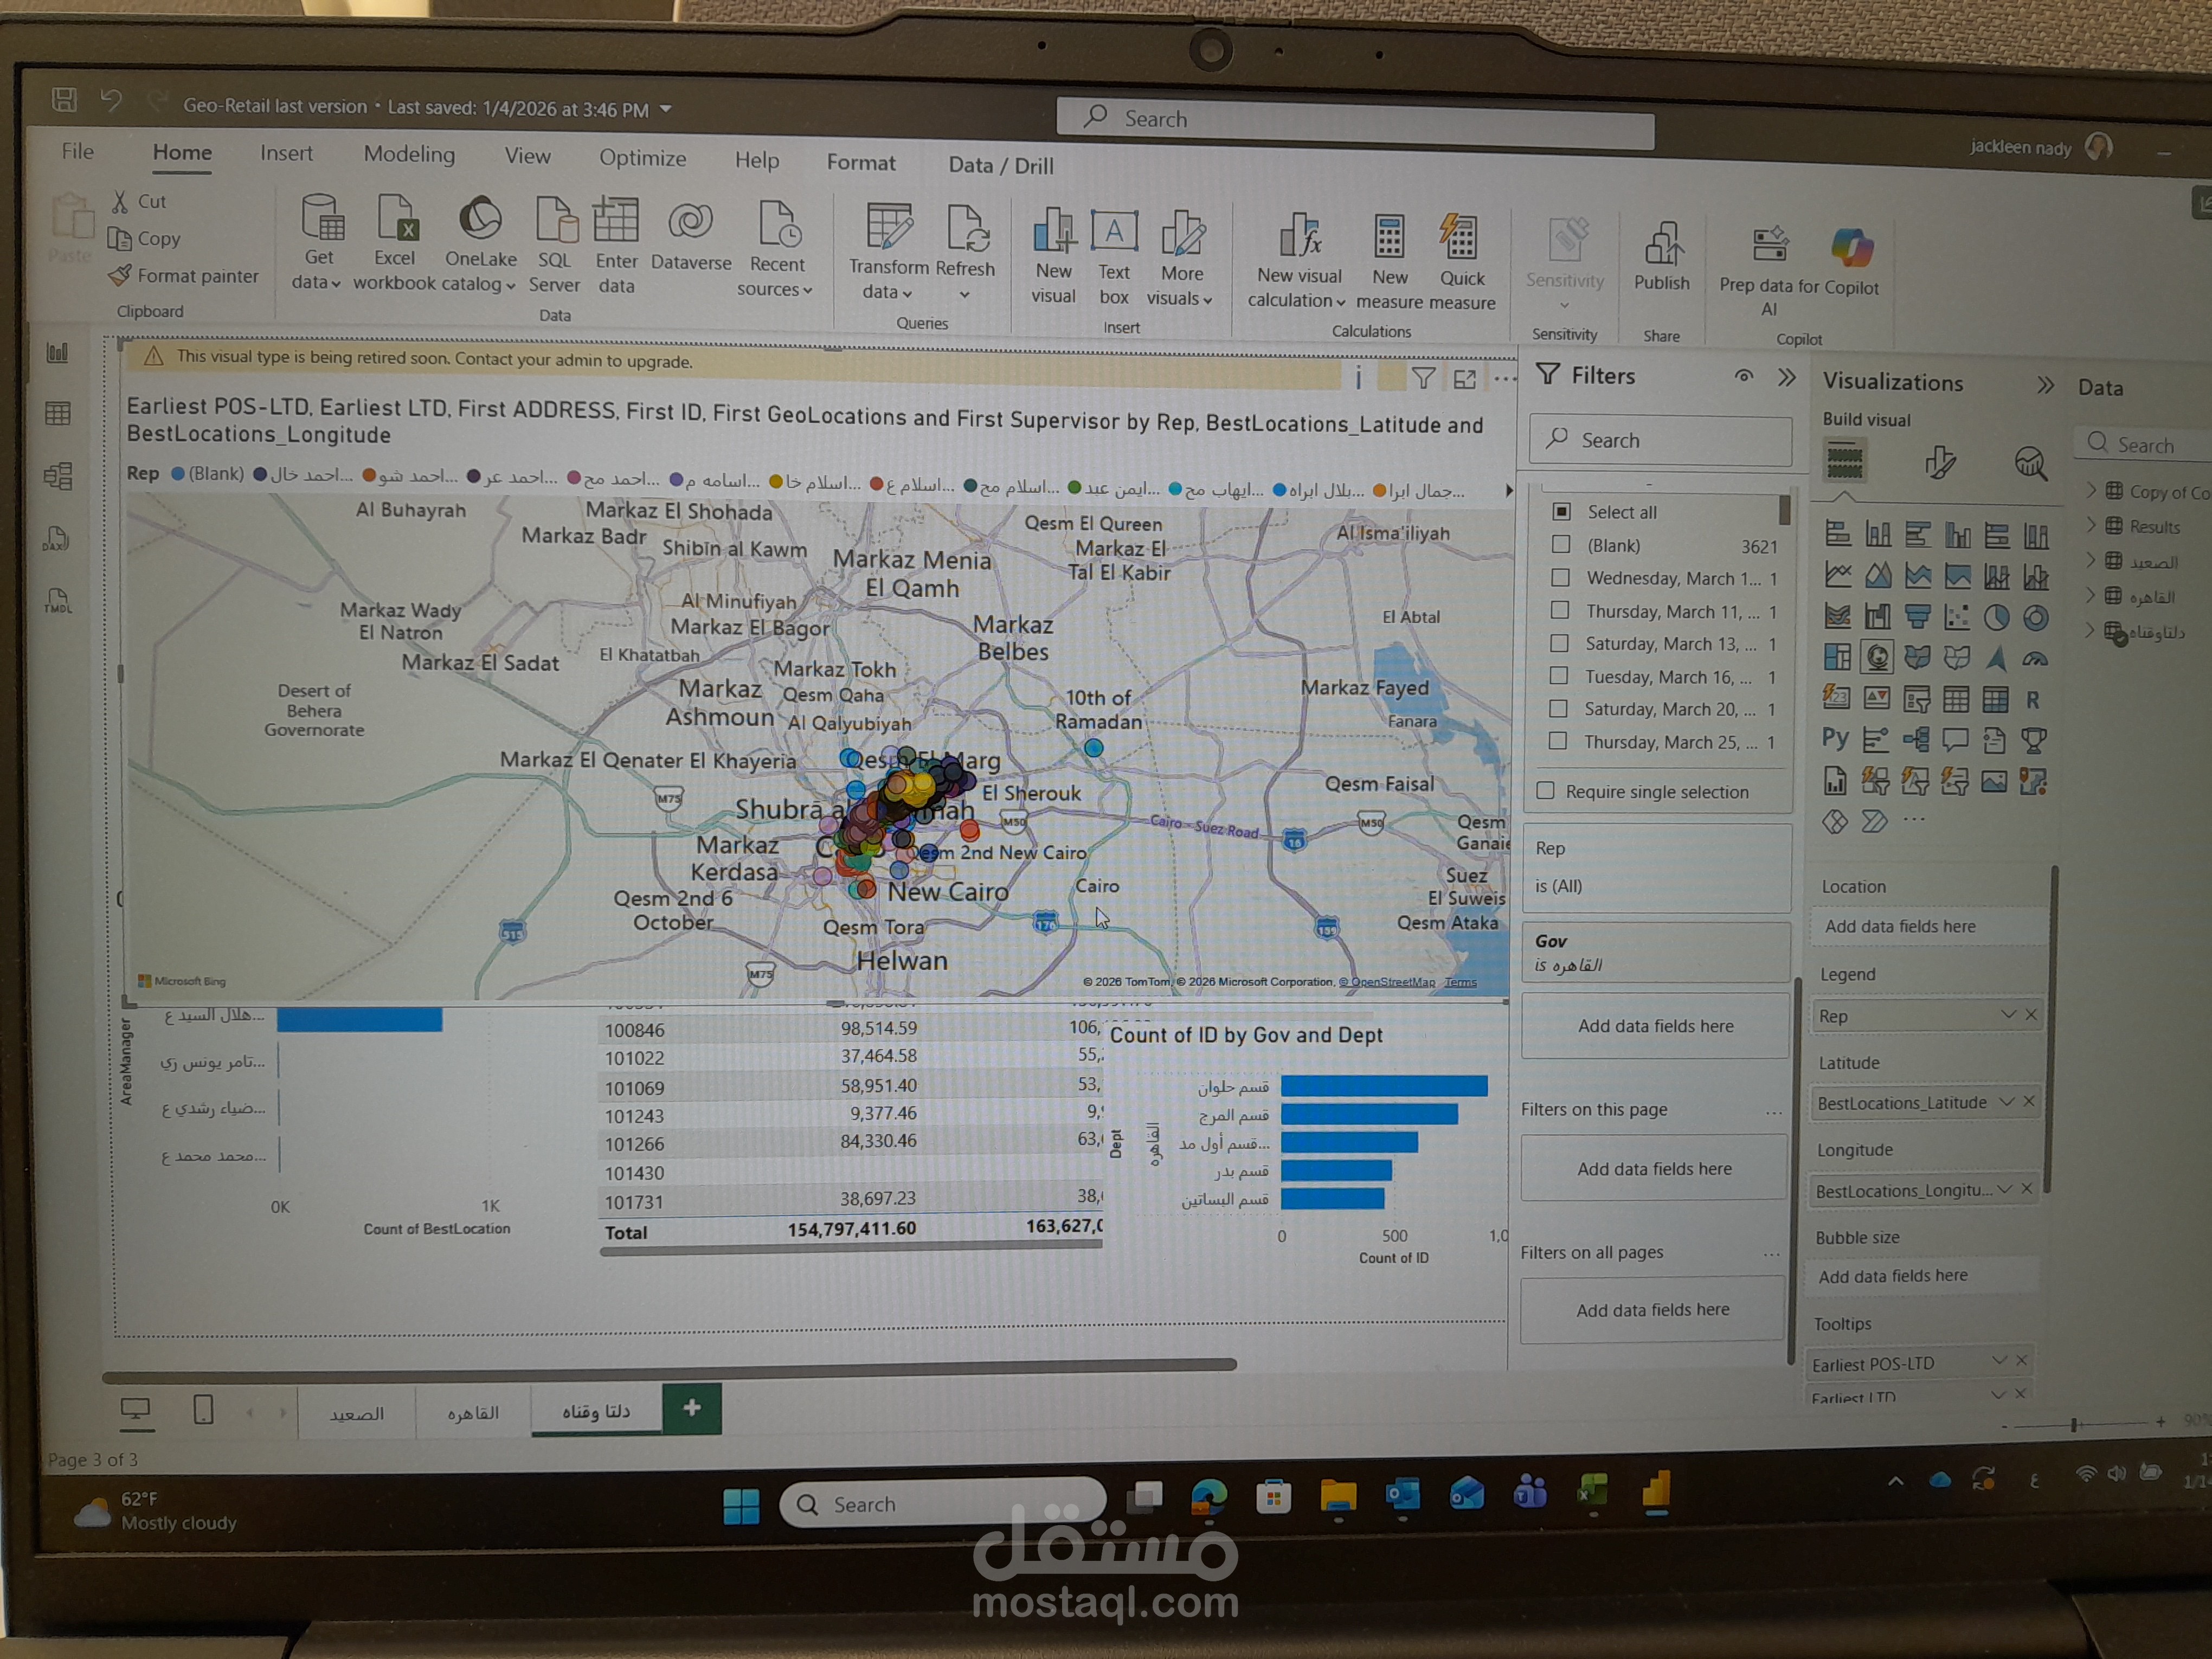Screen dimensions: 2212x1659
Task: Click Focus mode icon on map visual
Action: (1465, 379)
